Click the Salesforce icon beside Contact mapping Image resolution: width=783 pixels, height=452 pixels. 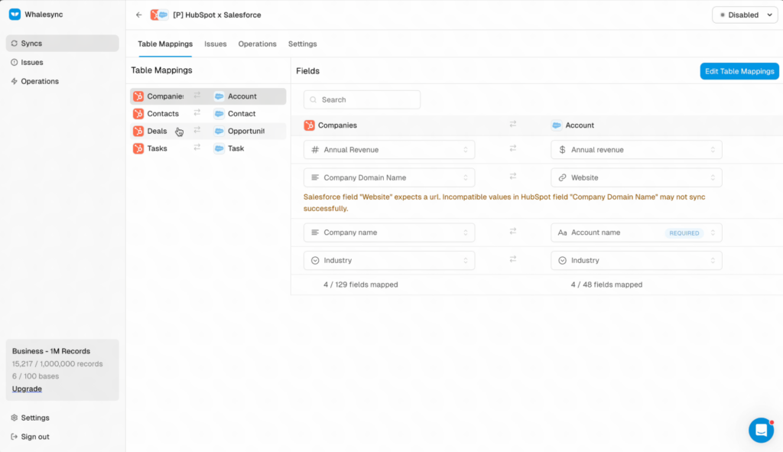tap(219, 114)
